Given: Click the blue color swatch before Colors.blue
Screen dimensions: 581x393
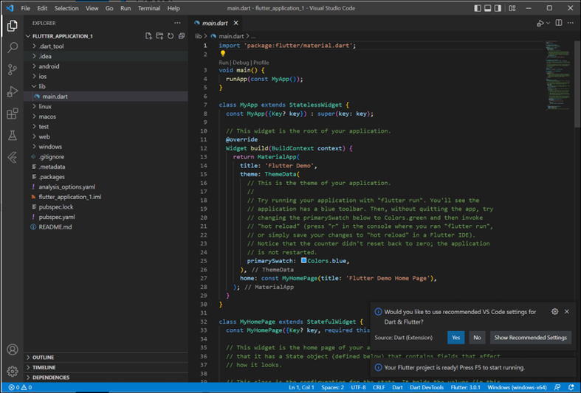Looking at the screenshot, I should (x=303, y=260).
